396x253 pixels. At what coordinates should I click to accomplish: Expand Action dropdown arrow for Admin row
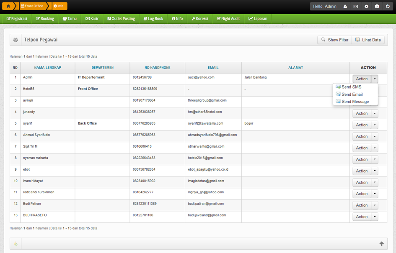375,79
